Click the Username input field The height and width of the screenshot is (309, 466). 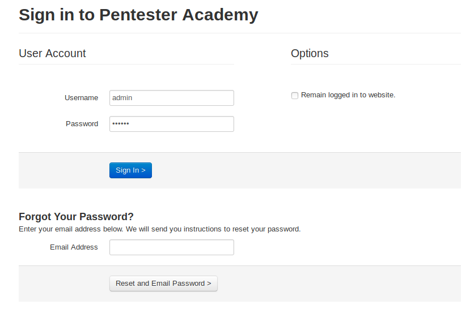(171, 98)
